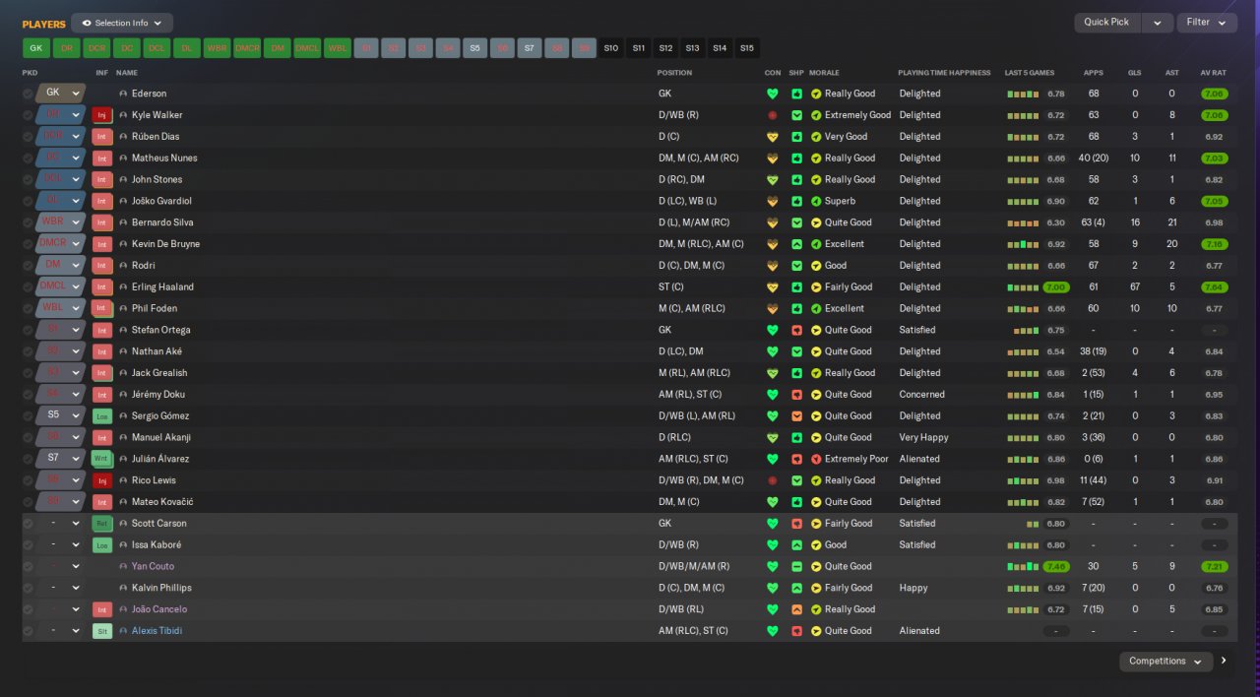Toggle the picked checkbox for Alexis Tibidi
The image size is (1260, 697).
28,631
